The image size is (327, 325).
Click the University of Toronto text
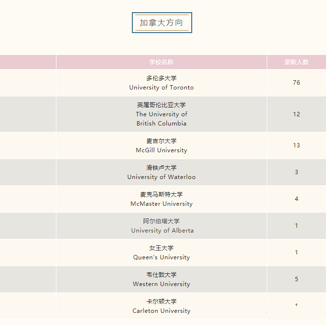click(x=161, y=88)
